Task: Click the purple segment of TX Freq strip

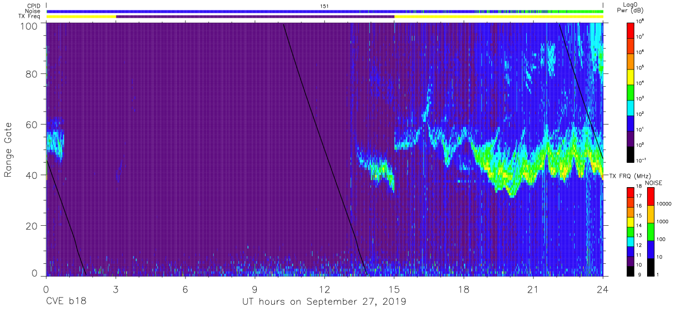Action: [x=255, y=17]
